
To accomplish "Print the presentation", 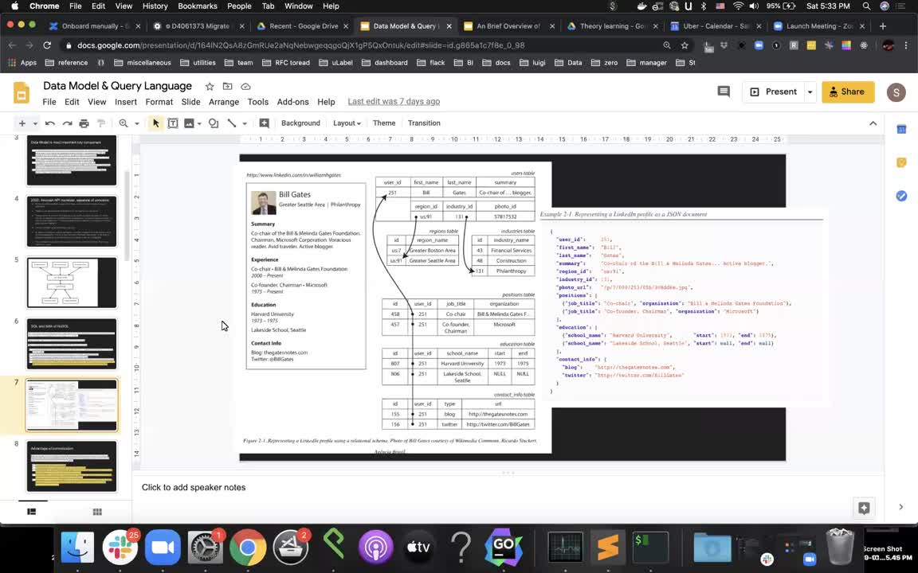I will [x=84, y=123].
